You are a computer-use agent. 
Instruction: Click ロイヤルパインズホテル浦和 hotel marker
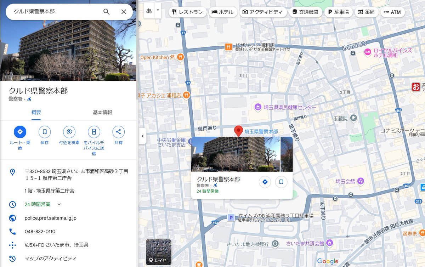367,52
